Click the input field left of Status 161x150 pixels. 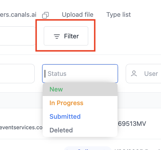point(17,74)
